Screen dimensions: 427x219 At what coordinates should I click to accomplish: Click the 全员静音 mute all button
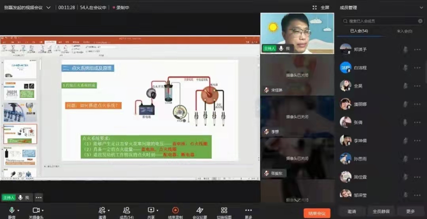pos(381,212)
